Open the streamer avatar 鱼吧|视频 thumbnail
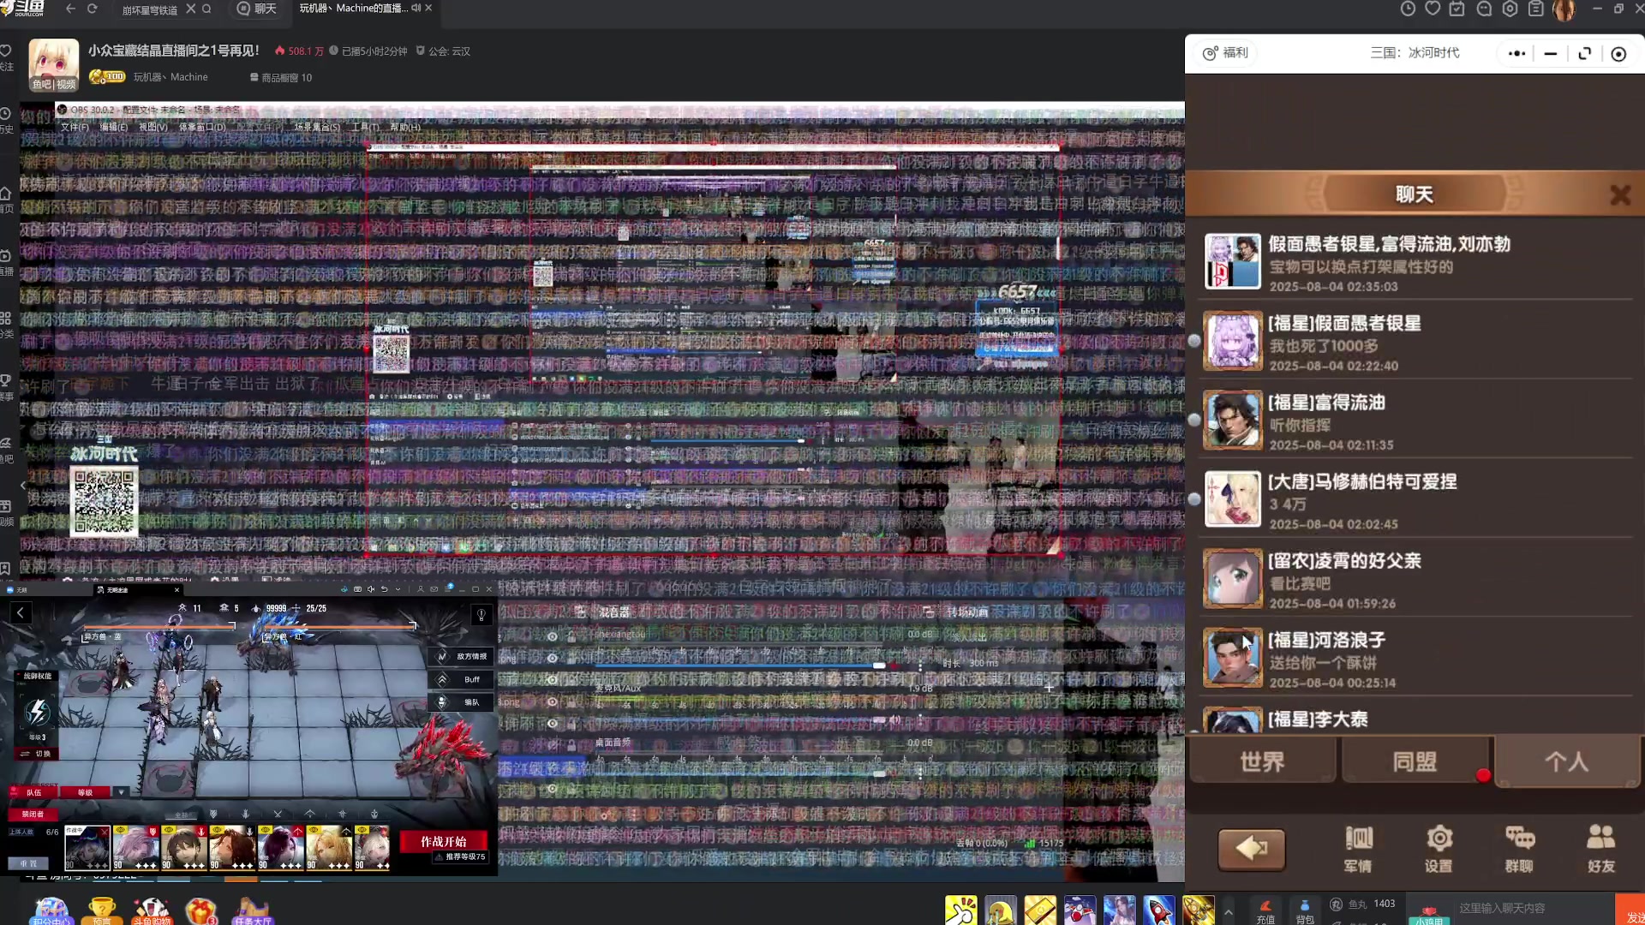Image resolution: width=1645 pixels, height=925 pixels. (x=53, y=64)
